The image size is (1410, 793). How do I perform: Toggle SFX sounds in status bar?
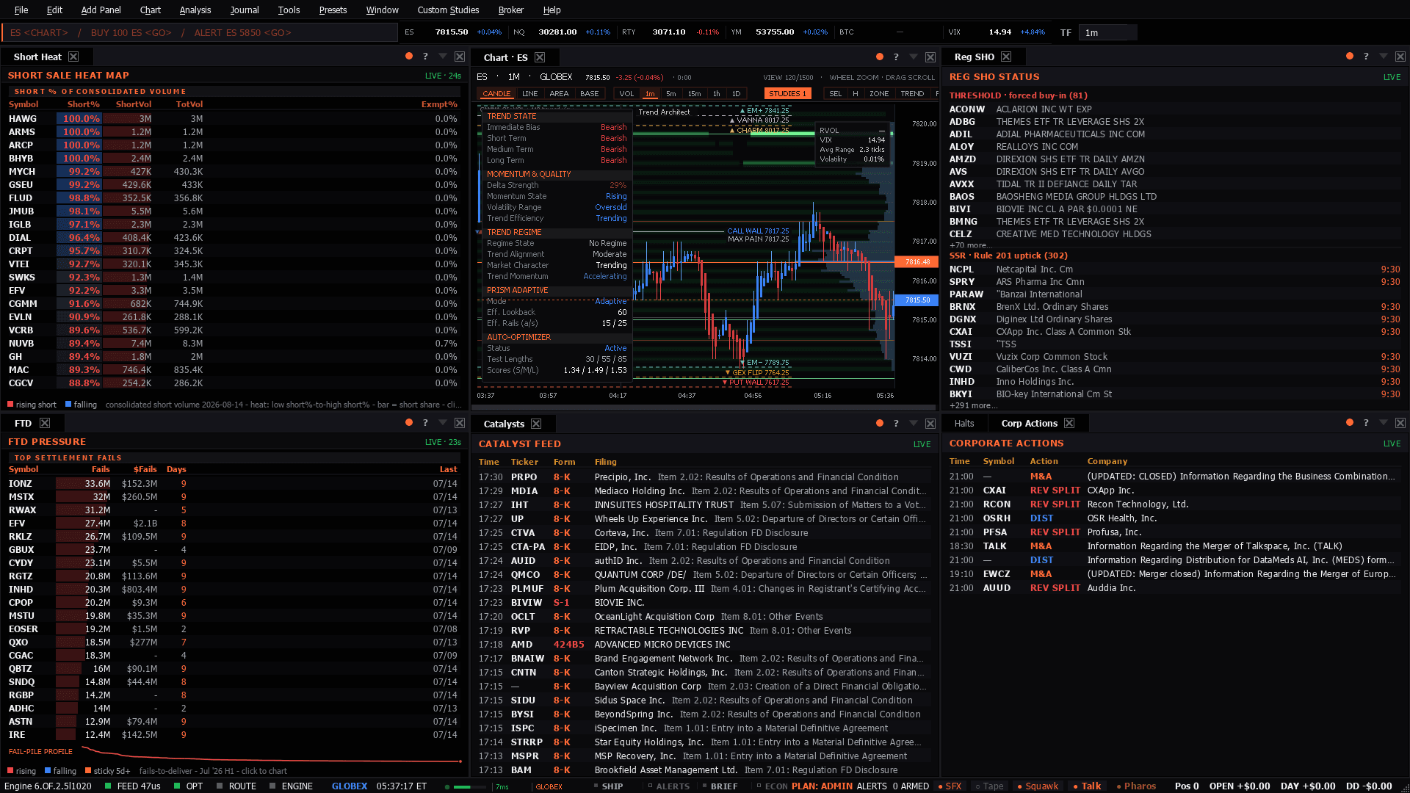950,786
